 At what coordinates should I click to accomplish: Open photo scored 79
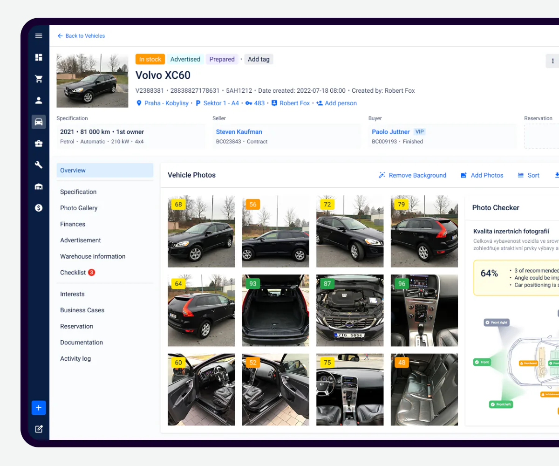tap(424, 231)
